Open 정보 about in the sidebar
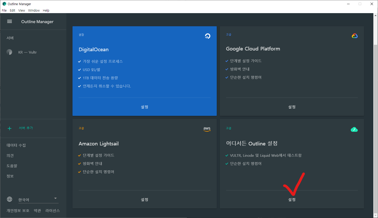The width and height of the screenshot is (378, 218). click(x=10, y=176)
